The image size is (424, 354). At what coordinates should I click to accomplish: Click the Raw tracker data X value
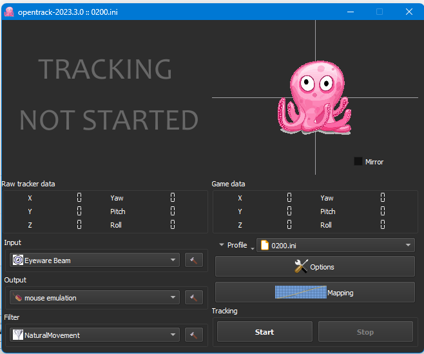(79, 198)
